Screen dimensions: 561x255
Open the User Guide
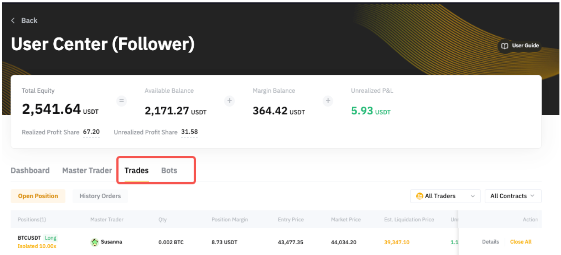[525, 46]
